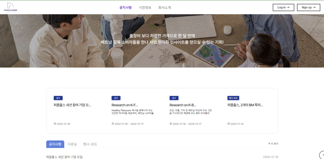This screenshot has height=159, width=324.
Task: Click the 공고 badge on Research on K-F card
Action: (116, 98)
